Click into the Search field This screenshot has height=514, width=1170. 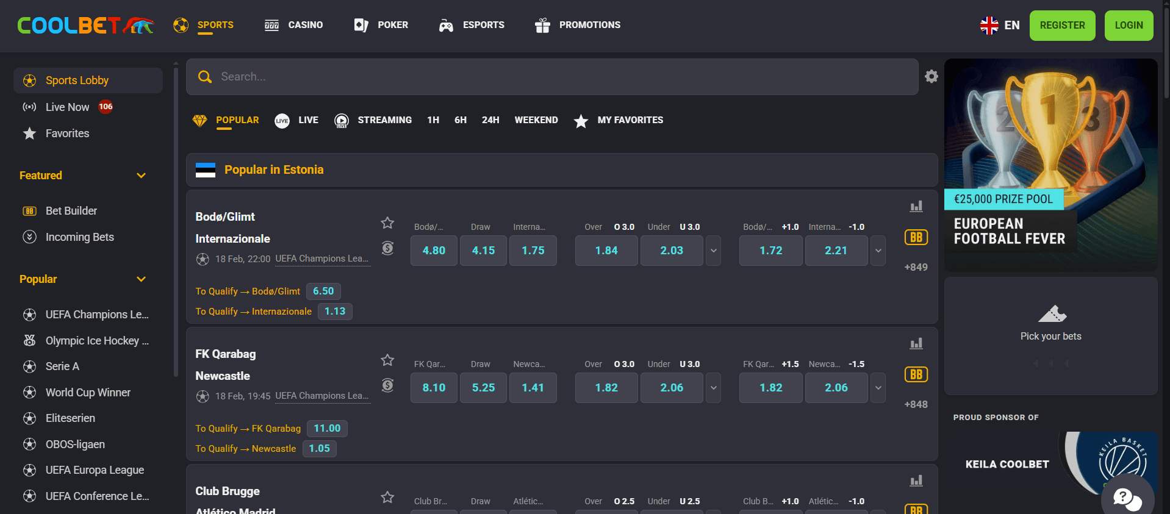(552, 77)
